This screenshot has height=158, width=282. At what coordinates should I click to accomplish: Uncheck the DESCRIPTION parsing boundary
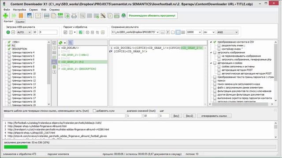point(9,49)
